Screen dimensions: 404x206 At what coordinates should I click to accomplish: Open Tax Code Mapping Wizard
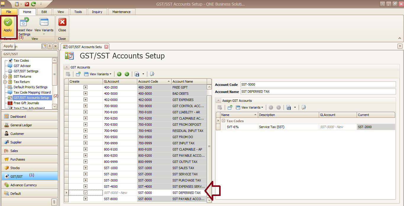[x=32, y=92]
